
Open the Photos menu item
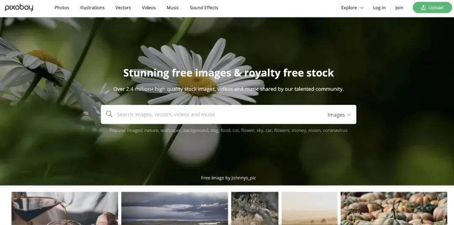pyautogui.click(x=62, y=8)
